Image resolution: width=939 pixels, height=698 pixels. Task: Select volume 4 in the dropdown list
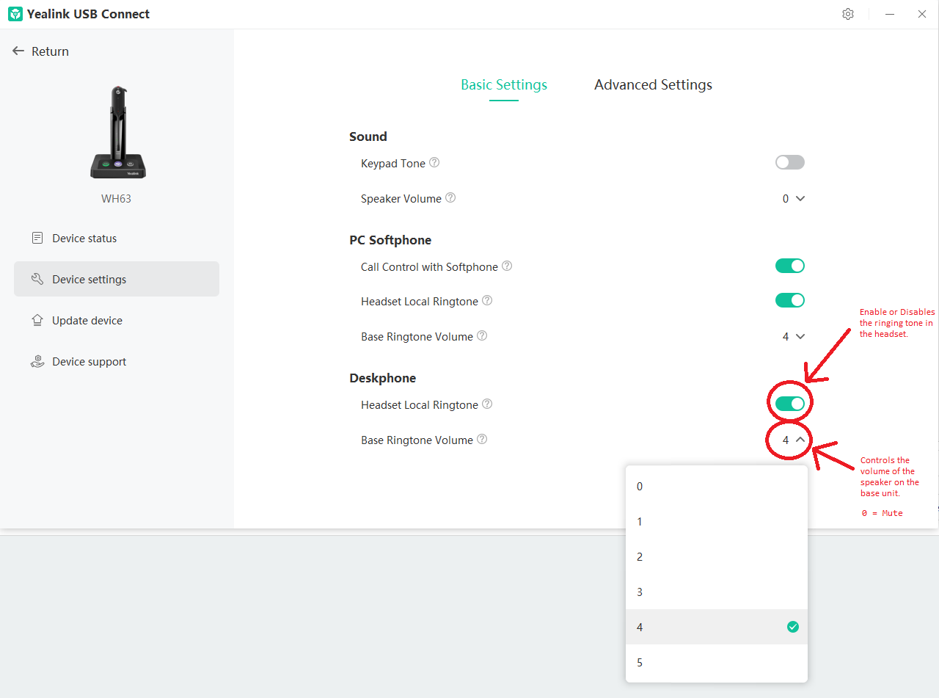(717, 627)
